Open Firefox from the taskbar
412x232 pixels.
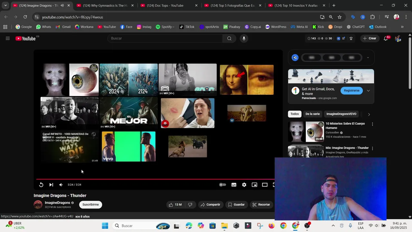[271, 226]
